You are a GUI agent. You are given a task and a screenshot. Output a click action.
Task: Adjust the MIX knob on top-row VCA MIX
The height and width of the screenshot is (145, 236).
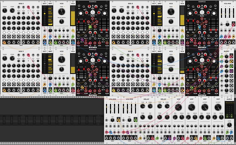[x=227, y=24]
